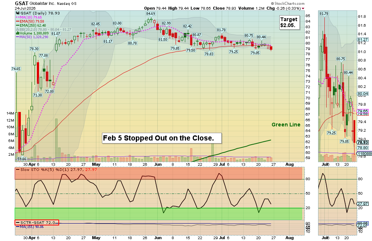Click the Open 79.44 value in header
Viewport: 372px width, 241px height.
tap(155, 8)
